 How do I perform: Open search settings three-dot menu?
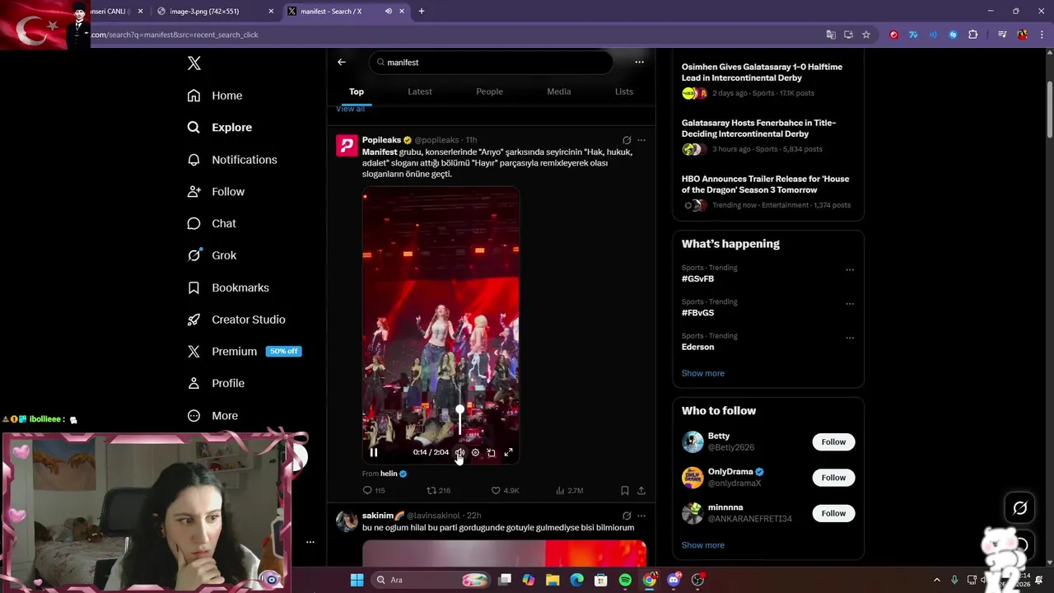(639, 62)
